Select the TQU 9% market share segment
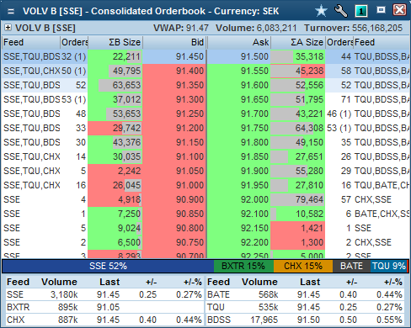The height and width of the screenshot is (328, 411). tap(389, 266)
